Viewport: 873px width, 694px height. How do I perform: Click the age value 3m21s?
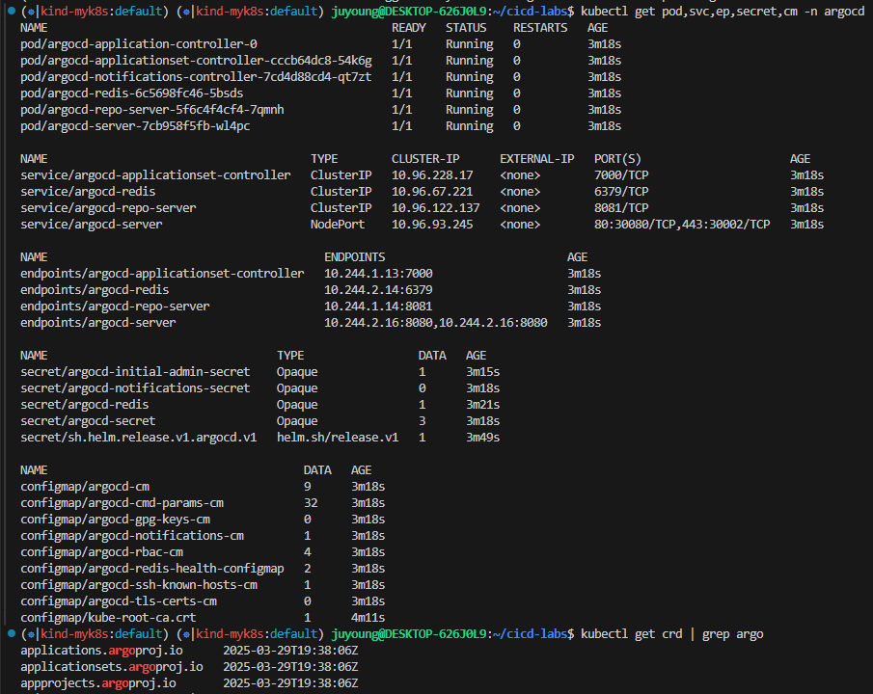click(x=482, y=405)
